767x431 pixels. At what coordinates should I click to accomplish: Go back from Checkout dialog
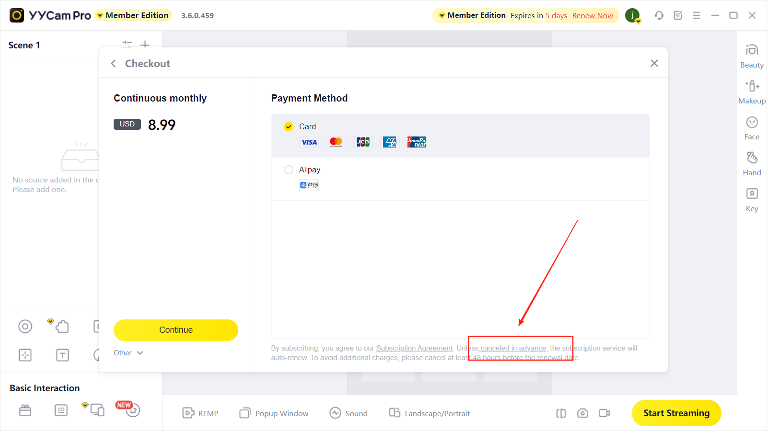[x=113, y=63]
